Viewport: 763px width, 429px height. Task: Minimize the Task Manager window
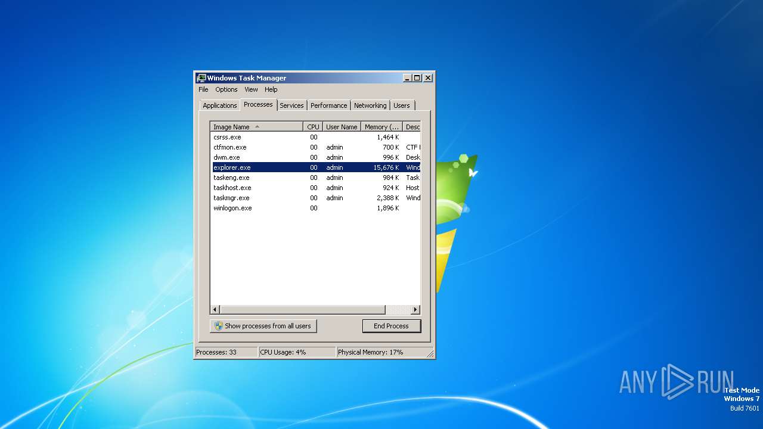407,78
